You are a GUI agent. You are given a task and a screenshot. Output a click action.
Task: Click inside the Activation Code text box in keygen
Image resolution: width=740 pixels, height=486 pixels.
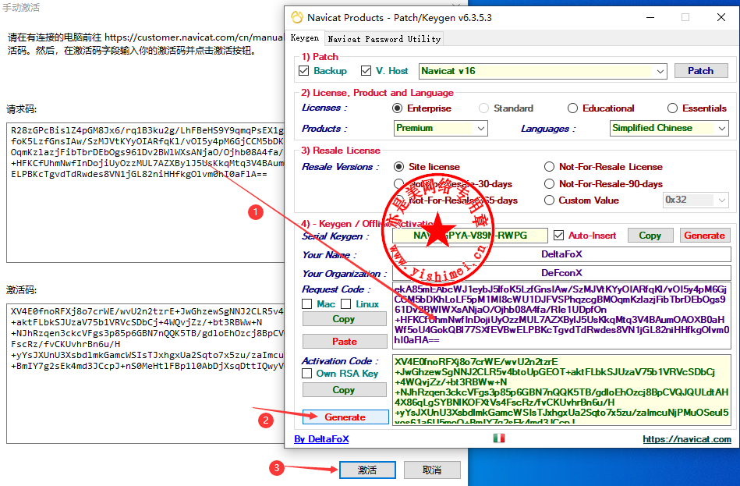[x=561, y=389]
